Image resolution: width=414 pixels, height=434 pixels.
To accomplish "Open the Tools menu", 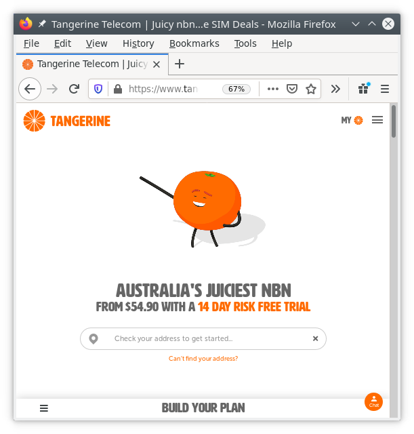I will click(x=245, y=43).
